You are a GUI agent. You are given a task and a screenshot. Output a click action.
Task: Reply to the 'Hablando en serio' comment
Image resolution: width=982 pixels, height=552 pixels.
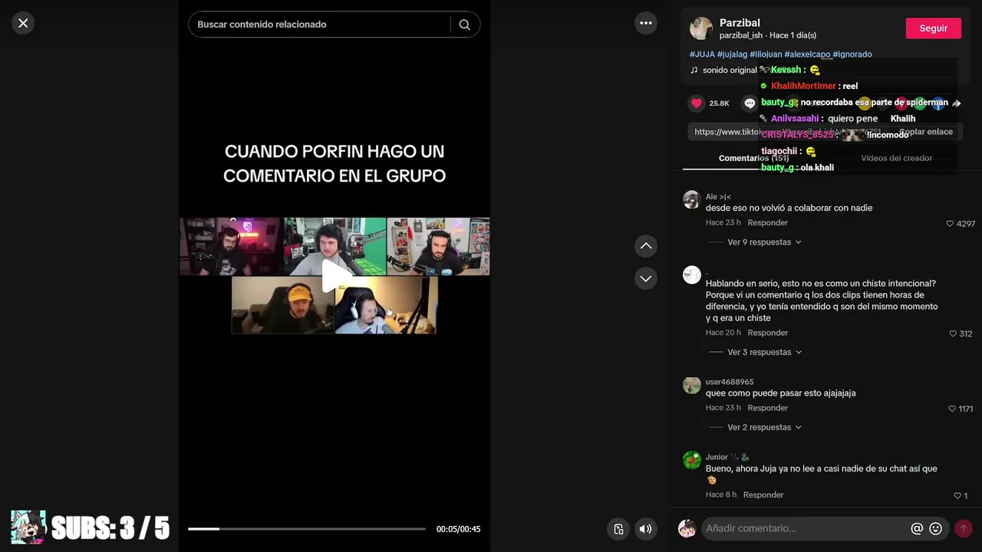click(767, 333)
